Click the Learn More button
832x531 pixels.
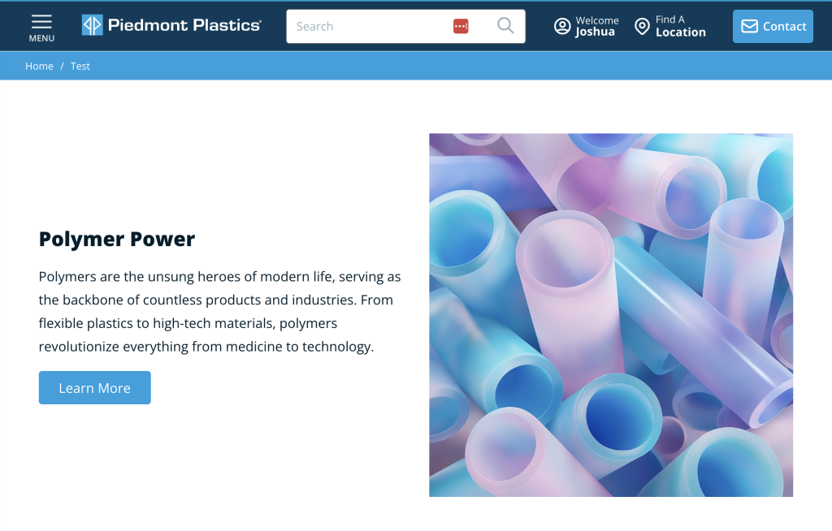point(94,388)
